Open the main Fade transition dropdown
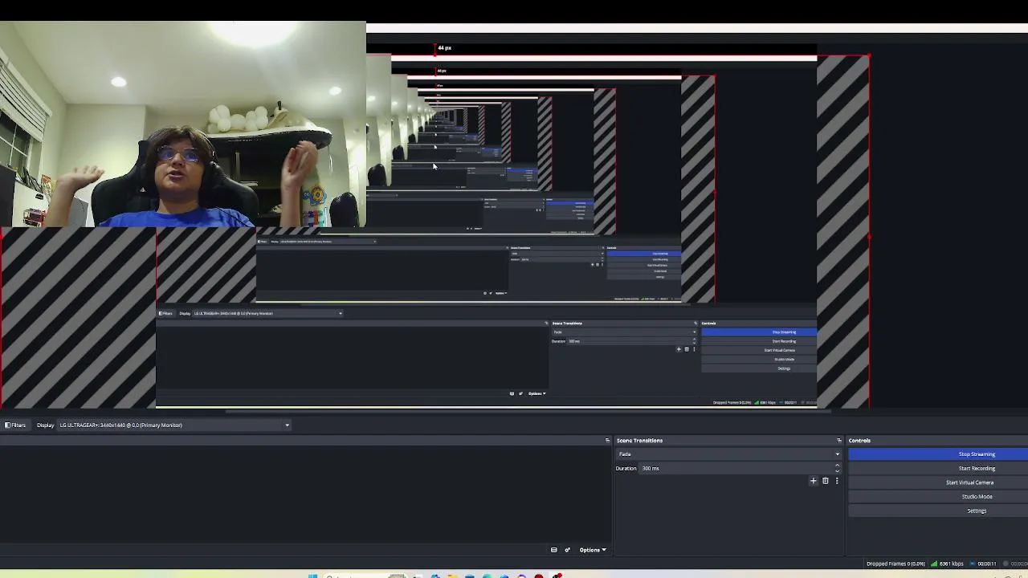 pos(728,454)
